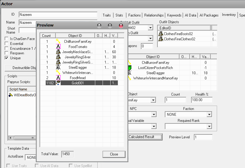Switch to the Relationships tab
The image size is (245, 168).
click(154, 15)
